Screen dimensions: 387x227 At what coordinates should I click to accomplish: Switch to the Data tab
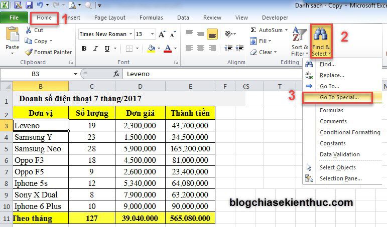click(x=183, y=18)
